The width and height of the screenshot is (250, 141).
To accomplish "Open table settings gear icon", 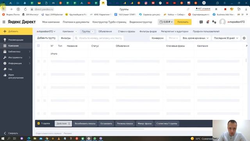I will (244, 38).
